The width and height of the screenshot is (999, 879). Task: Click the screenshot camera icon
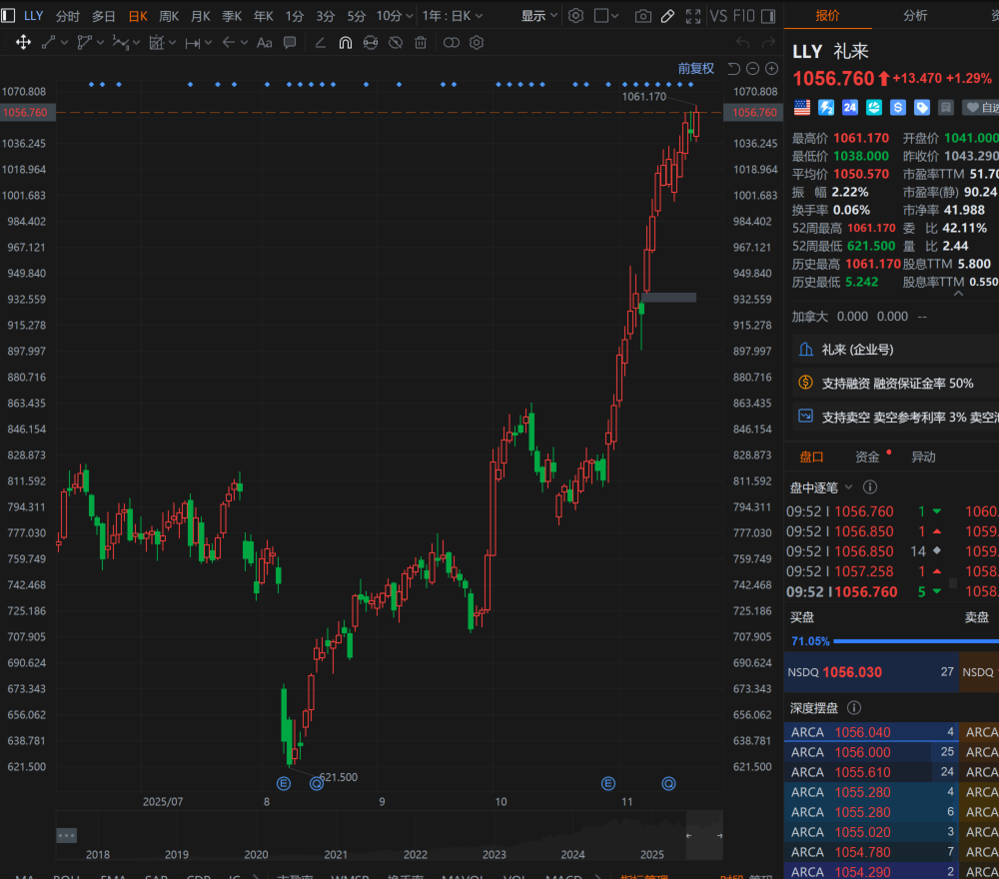[643, 16]
